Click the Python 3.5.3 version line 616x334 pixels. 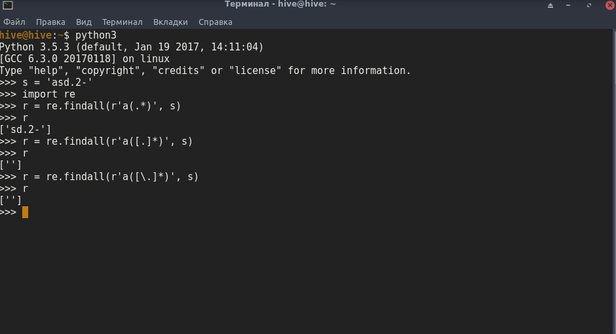[132, 47]
